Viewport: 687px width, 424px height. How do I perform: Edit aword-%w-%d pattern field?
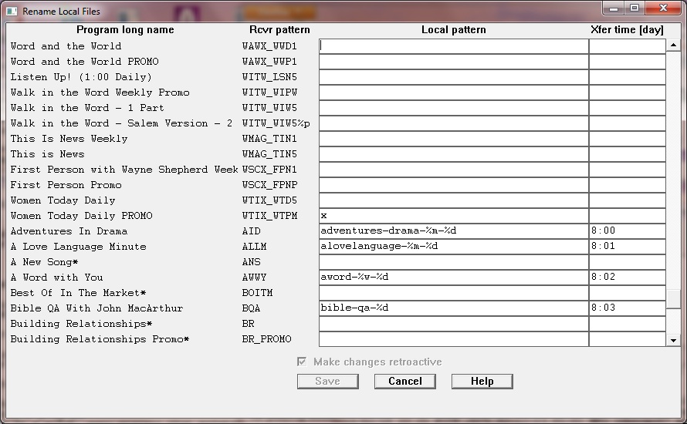454,278
